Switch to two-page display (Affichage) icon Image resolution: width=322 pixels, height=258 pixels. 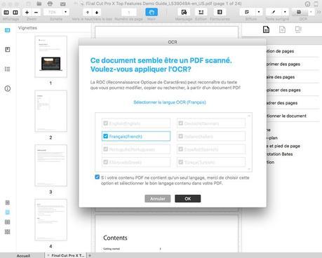coord(15,12)
